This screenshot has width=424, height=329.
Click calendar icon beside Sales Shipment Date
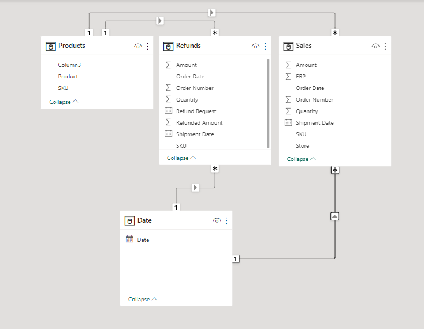tap(288, 122)
